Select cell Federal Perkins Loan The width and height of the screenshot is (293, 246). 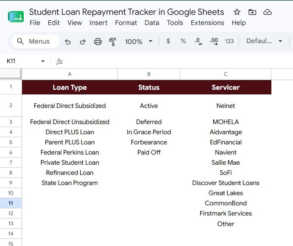[70, 152]
